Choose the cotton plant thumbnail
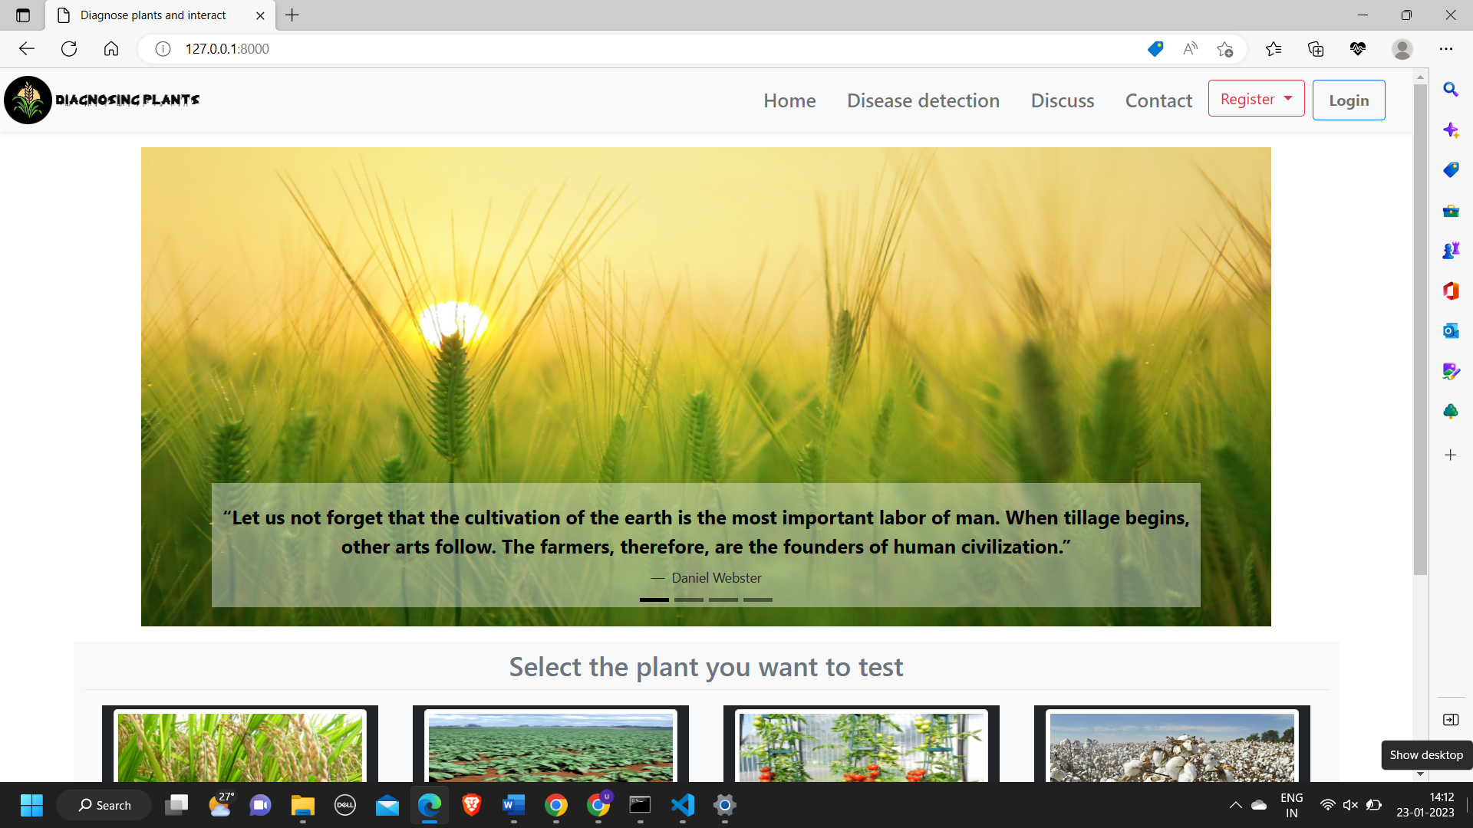This screenshot has width=1473, height=828. pyautogui.click(x=1172, y=747)
